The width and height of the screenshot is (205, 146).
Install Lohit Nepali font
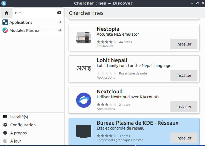point(184,75)
